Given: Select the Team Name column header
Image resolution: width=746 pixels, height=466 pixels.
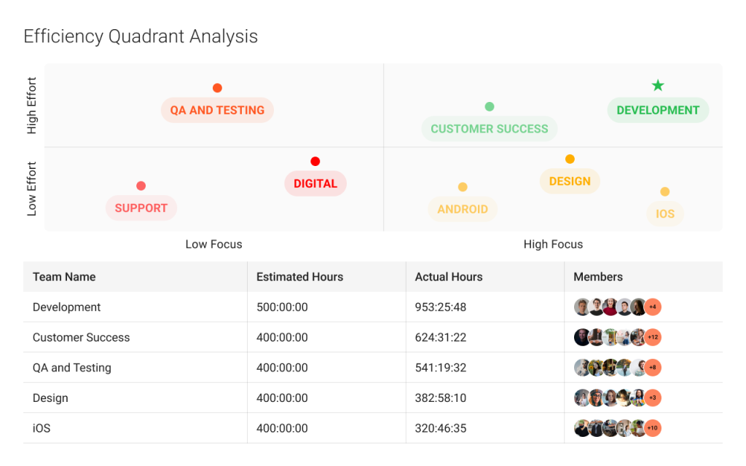Looking at the screenshot, I should tap(63, 277).
